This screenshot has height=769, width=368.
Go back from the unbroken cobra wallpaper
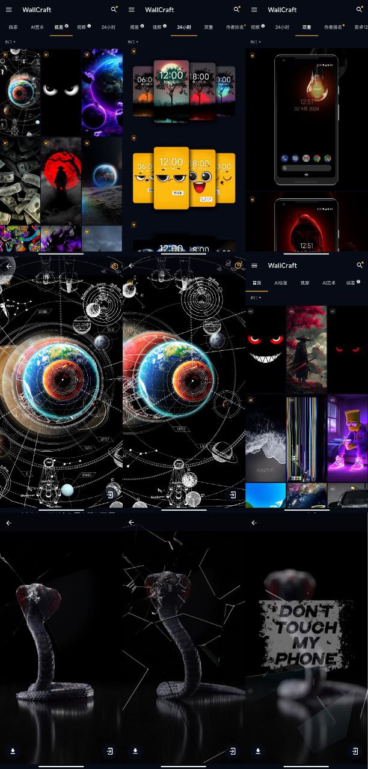8,523
